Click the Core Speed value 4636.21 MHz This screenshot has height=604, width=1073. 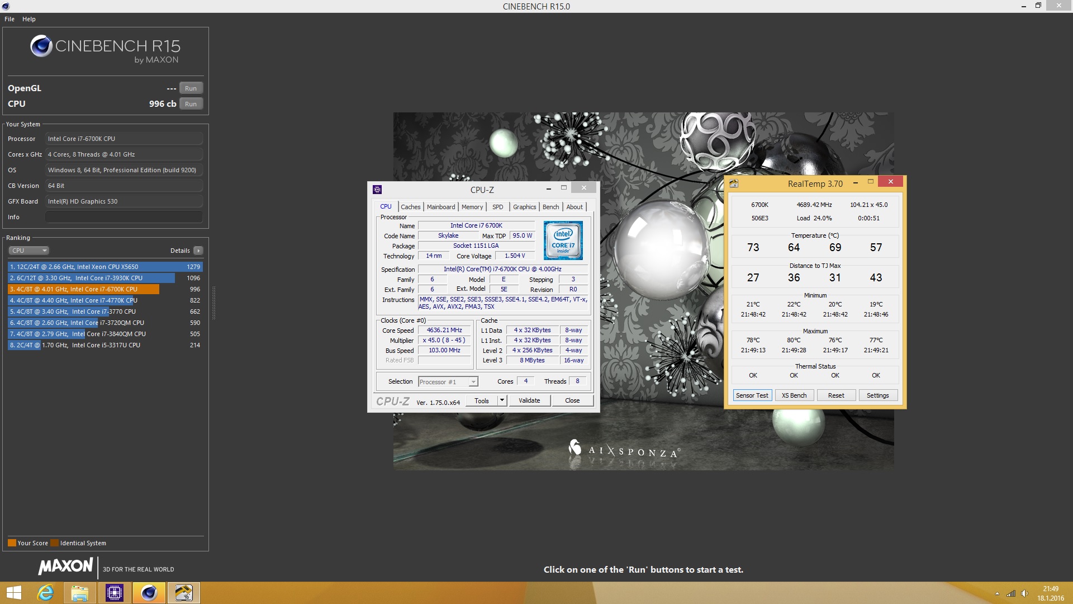[444, 331]
